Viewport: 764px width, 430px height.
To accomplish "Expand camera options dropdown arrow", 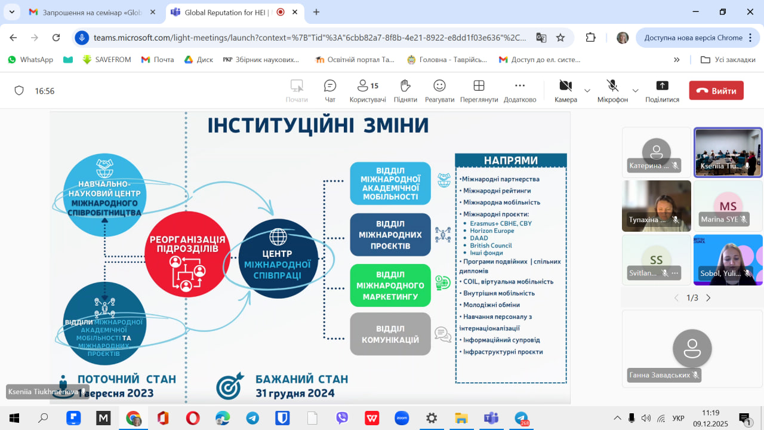I will coord(587,91).
